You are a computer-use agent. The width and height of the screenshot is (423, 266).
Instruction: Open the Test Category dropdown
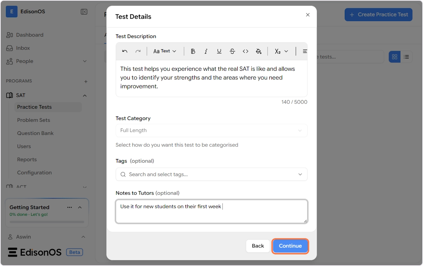pos(211,131)
